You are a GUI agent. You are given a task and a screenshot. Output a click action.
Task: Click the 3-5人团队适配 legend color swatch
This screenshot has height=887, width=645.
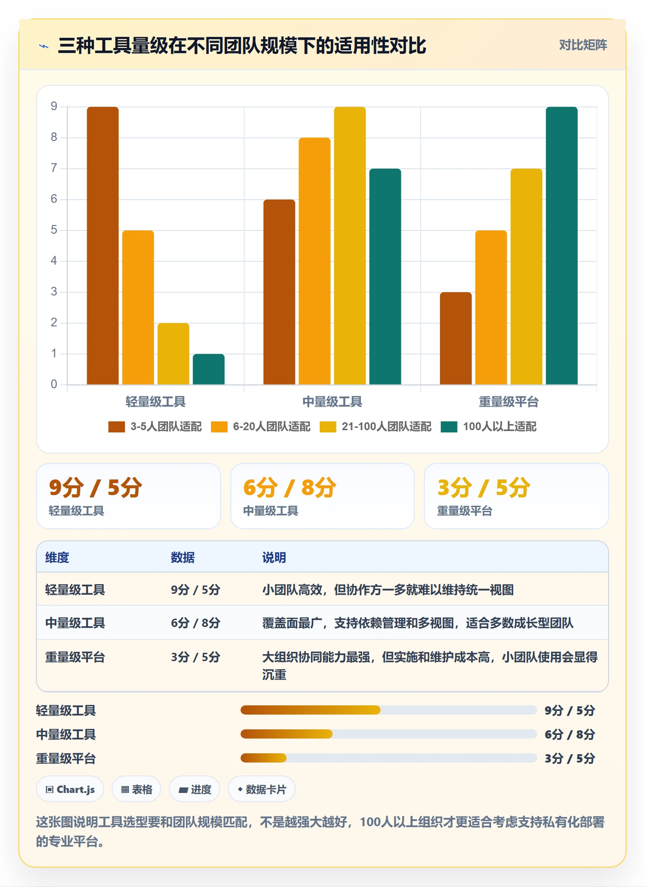[117, 427]
